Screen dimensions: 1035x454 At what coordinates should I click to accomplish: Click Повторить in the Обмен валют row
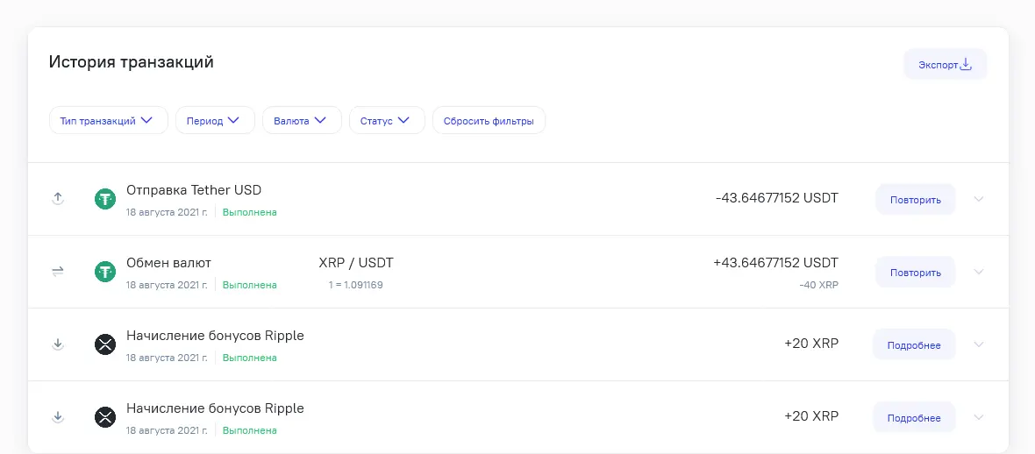pos(916,272)
